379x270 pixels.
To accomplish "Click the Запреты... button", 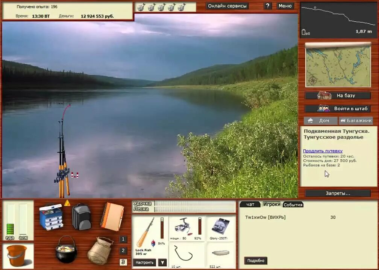I will click(x=338, y=193).
